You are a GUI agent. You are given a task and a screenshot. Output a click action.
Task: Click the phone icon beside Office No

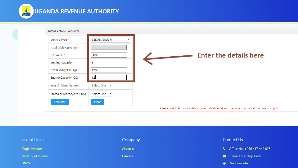[x=224, y=149]
